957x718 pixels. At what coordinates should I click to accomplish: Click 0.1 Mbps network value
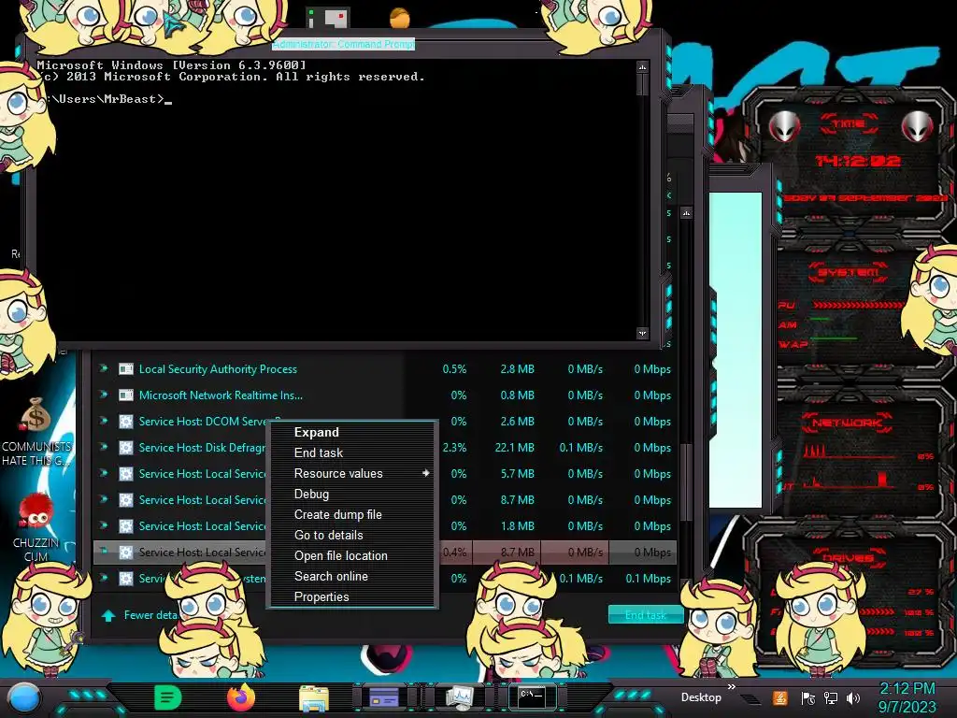pyautogui.click(x=648, y=578)
